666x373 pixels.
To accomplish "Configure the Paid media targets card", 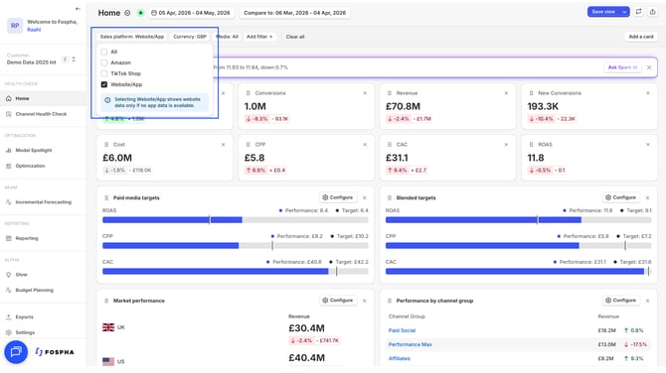I will pos(338,197).
